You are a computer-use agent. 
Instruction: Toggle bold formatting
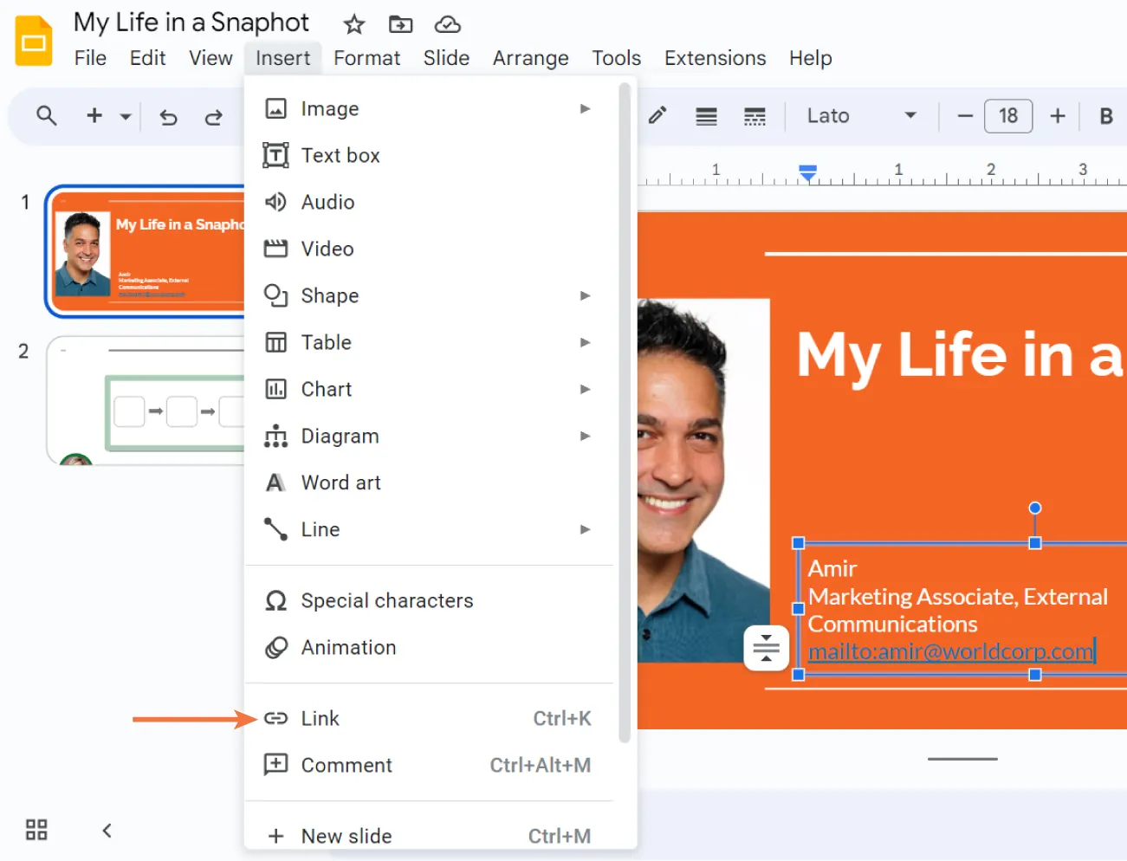click(x=1105, y=115)
